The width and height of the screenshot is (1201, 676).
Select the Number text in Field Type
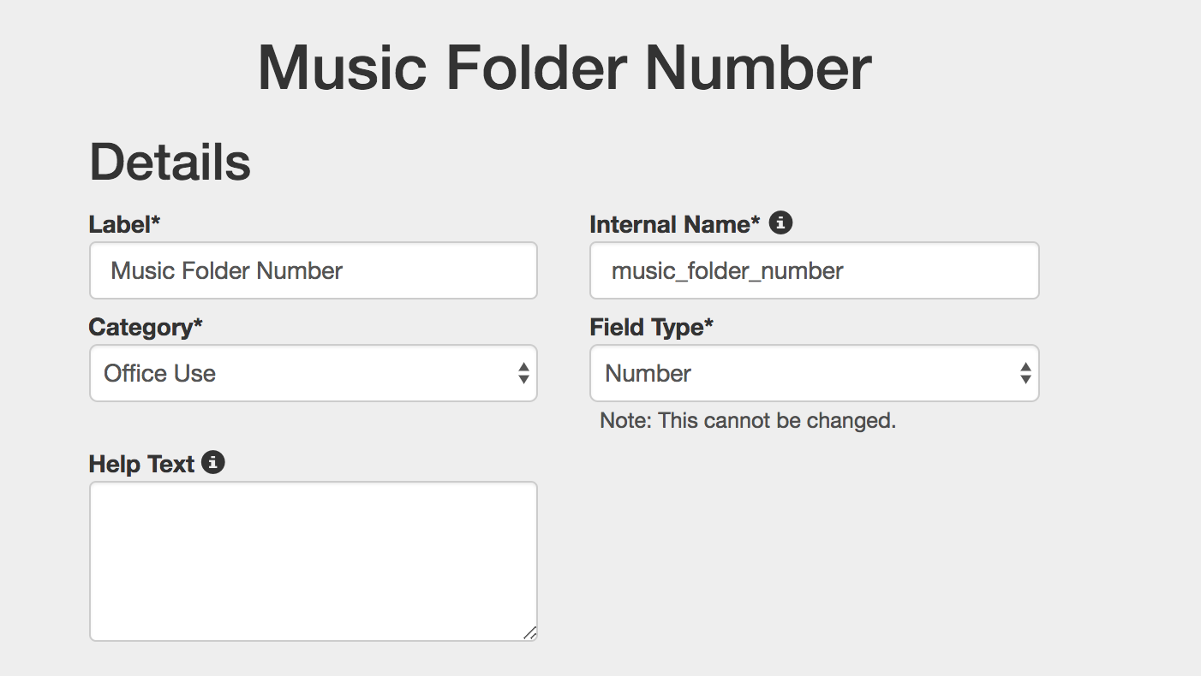[648, 373]
